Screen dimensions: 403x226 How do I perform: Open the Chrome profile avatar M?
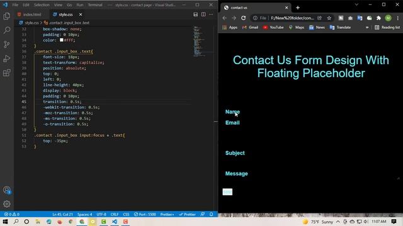[388, 18]
